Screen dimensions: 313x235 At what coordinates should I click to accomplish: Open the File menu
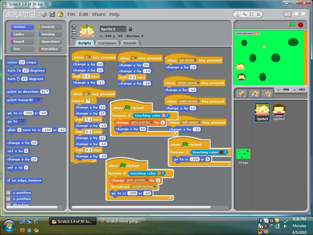point(71,14)
